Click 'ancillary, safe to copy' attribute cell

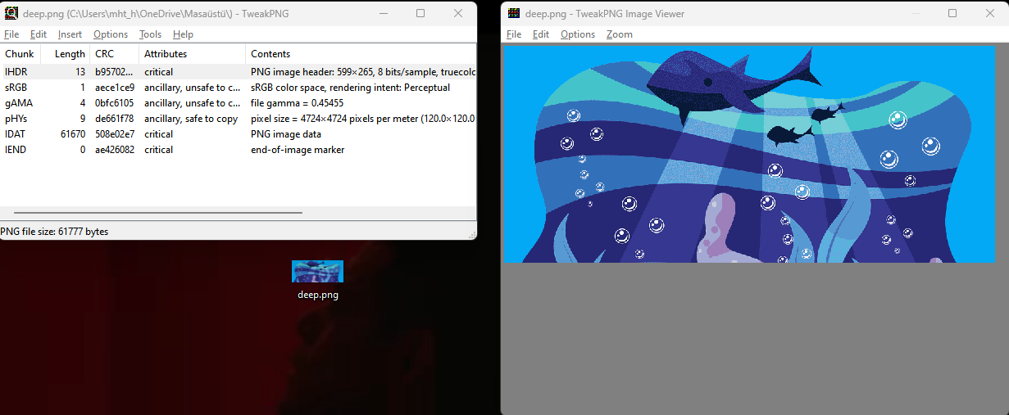point(191,119)
